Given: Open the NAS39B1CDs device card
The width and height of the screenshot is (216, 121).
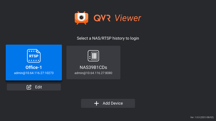Looking at the screenshot, I should [x=93, y=62].
